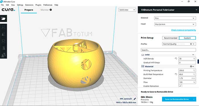Click the pencil icon to rename FPF_central1
Image resolution: width=199 pixels, height=106 pixels.
click(135, 99)
